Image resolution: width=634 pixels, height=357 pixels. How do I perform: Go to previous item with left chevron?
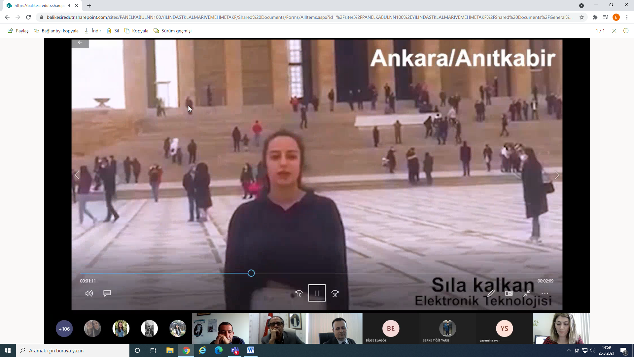pyautogui.click(x=77, y=175)
